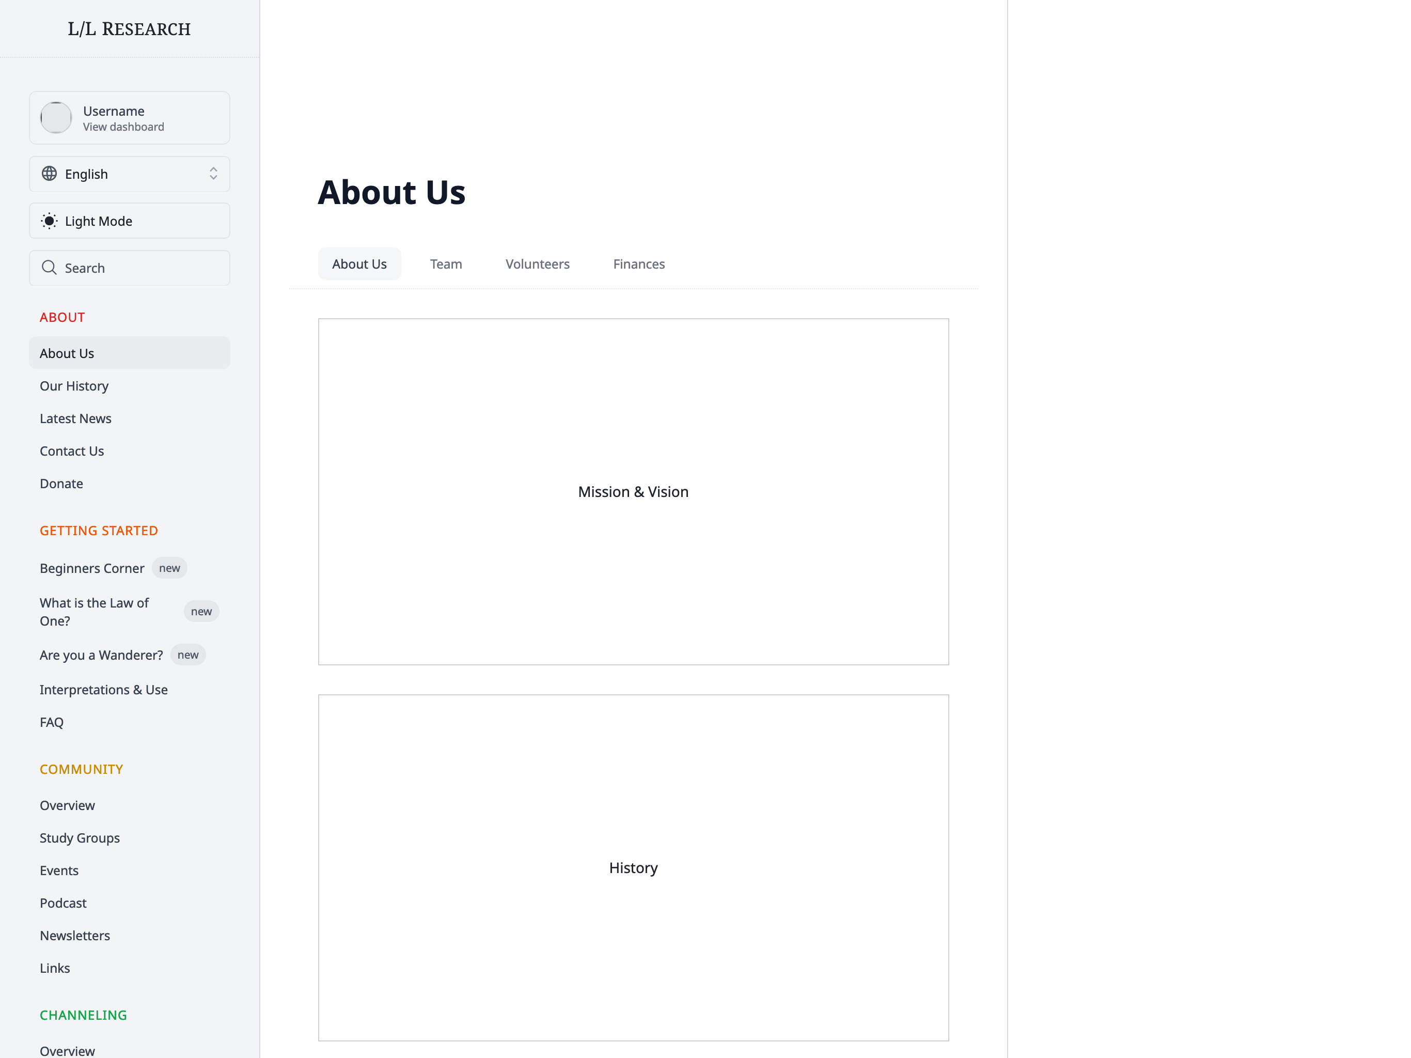The image size is (1411, 1058).
Task: Open the English language dropdown
Action: point(130,174)
